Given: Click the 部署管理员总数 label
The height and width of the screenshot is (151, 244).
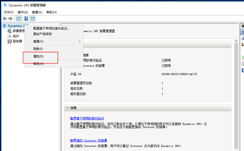Looking at the screenshot, I should pyautogui.click(x=81, y=83).
